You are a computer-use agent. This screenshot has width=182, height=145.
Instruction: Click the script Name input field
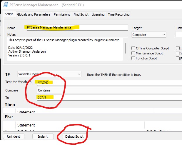tap(76, 27)
